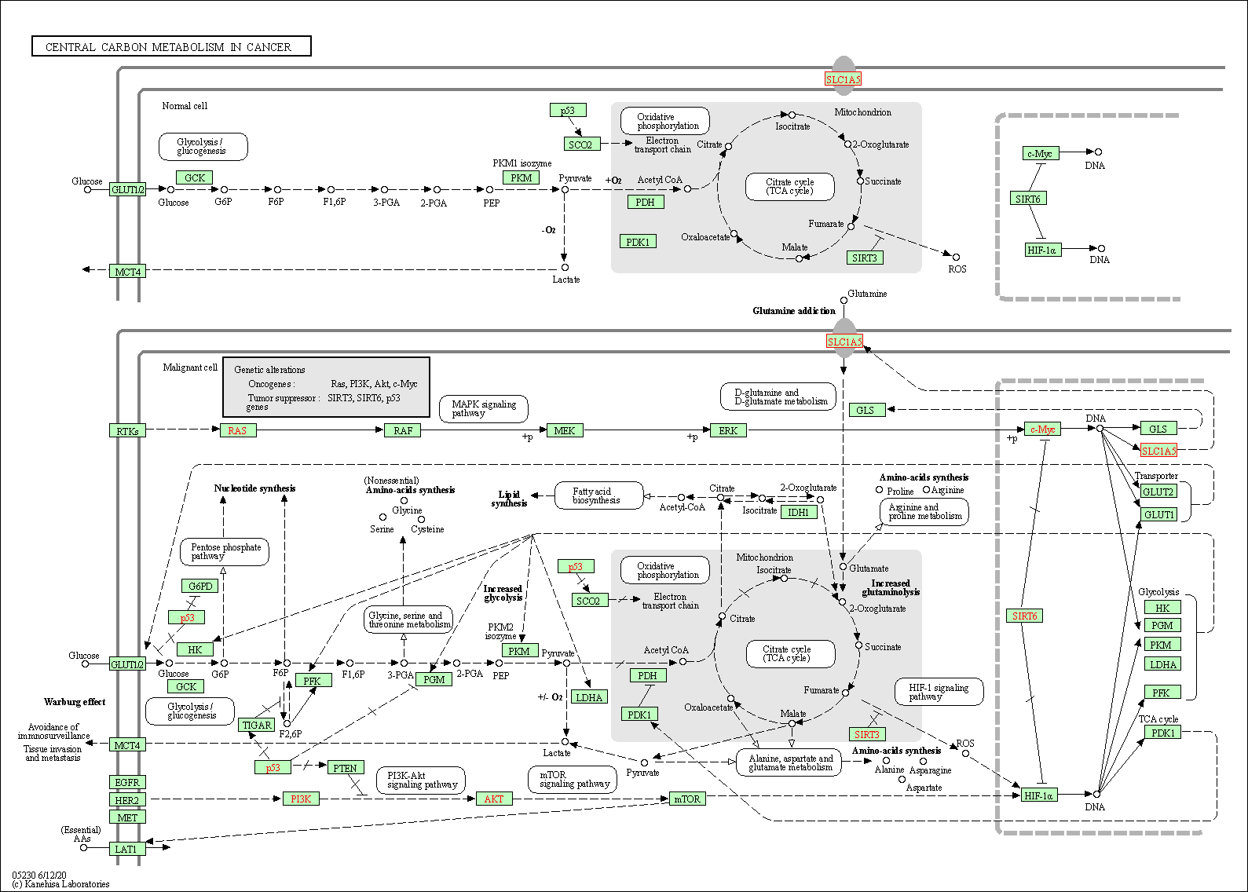
Task: Open the MEK gene entry
Action: [x=565, y=430]
